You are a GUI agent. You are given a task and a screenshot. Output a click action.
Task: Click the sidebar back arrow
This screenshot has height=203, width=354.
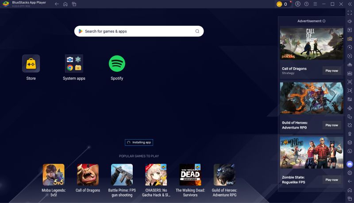(x=350, y=181)
